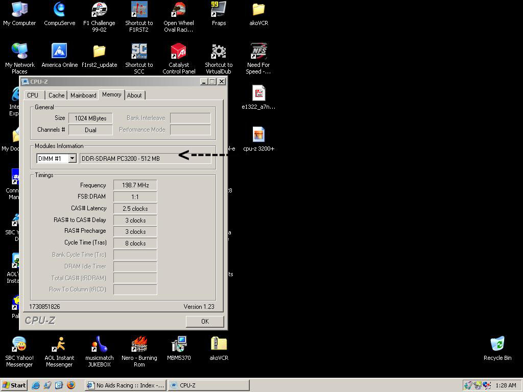Switch to the CPU tab
Screen dimensions: 523x392
[33, 95]
